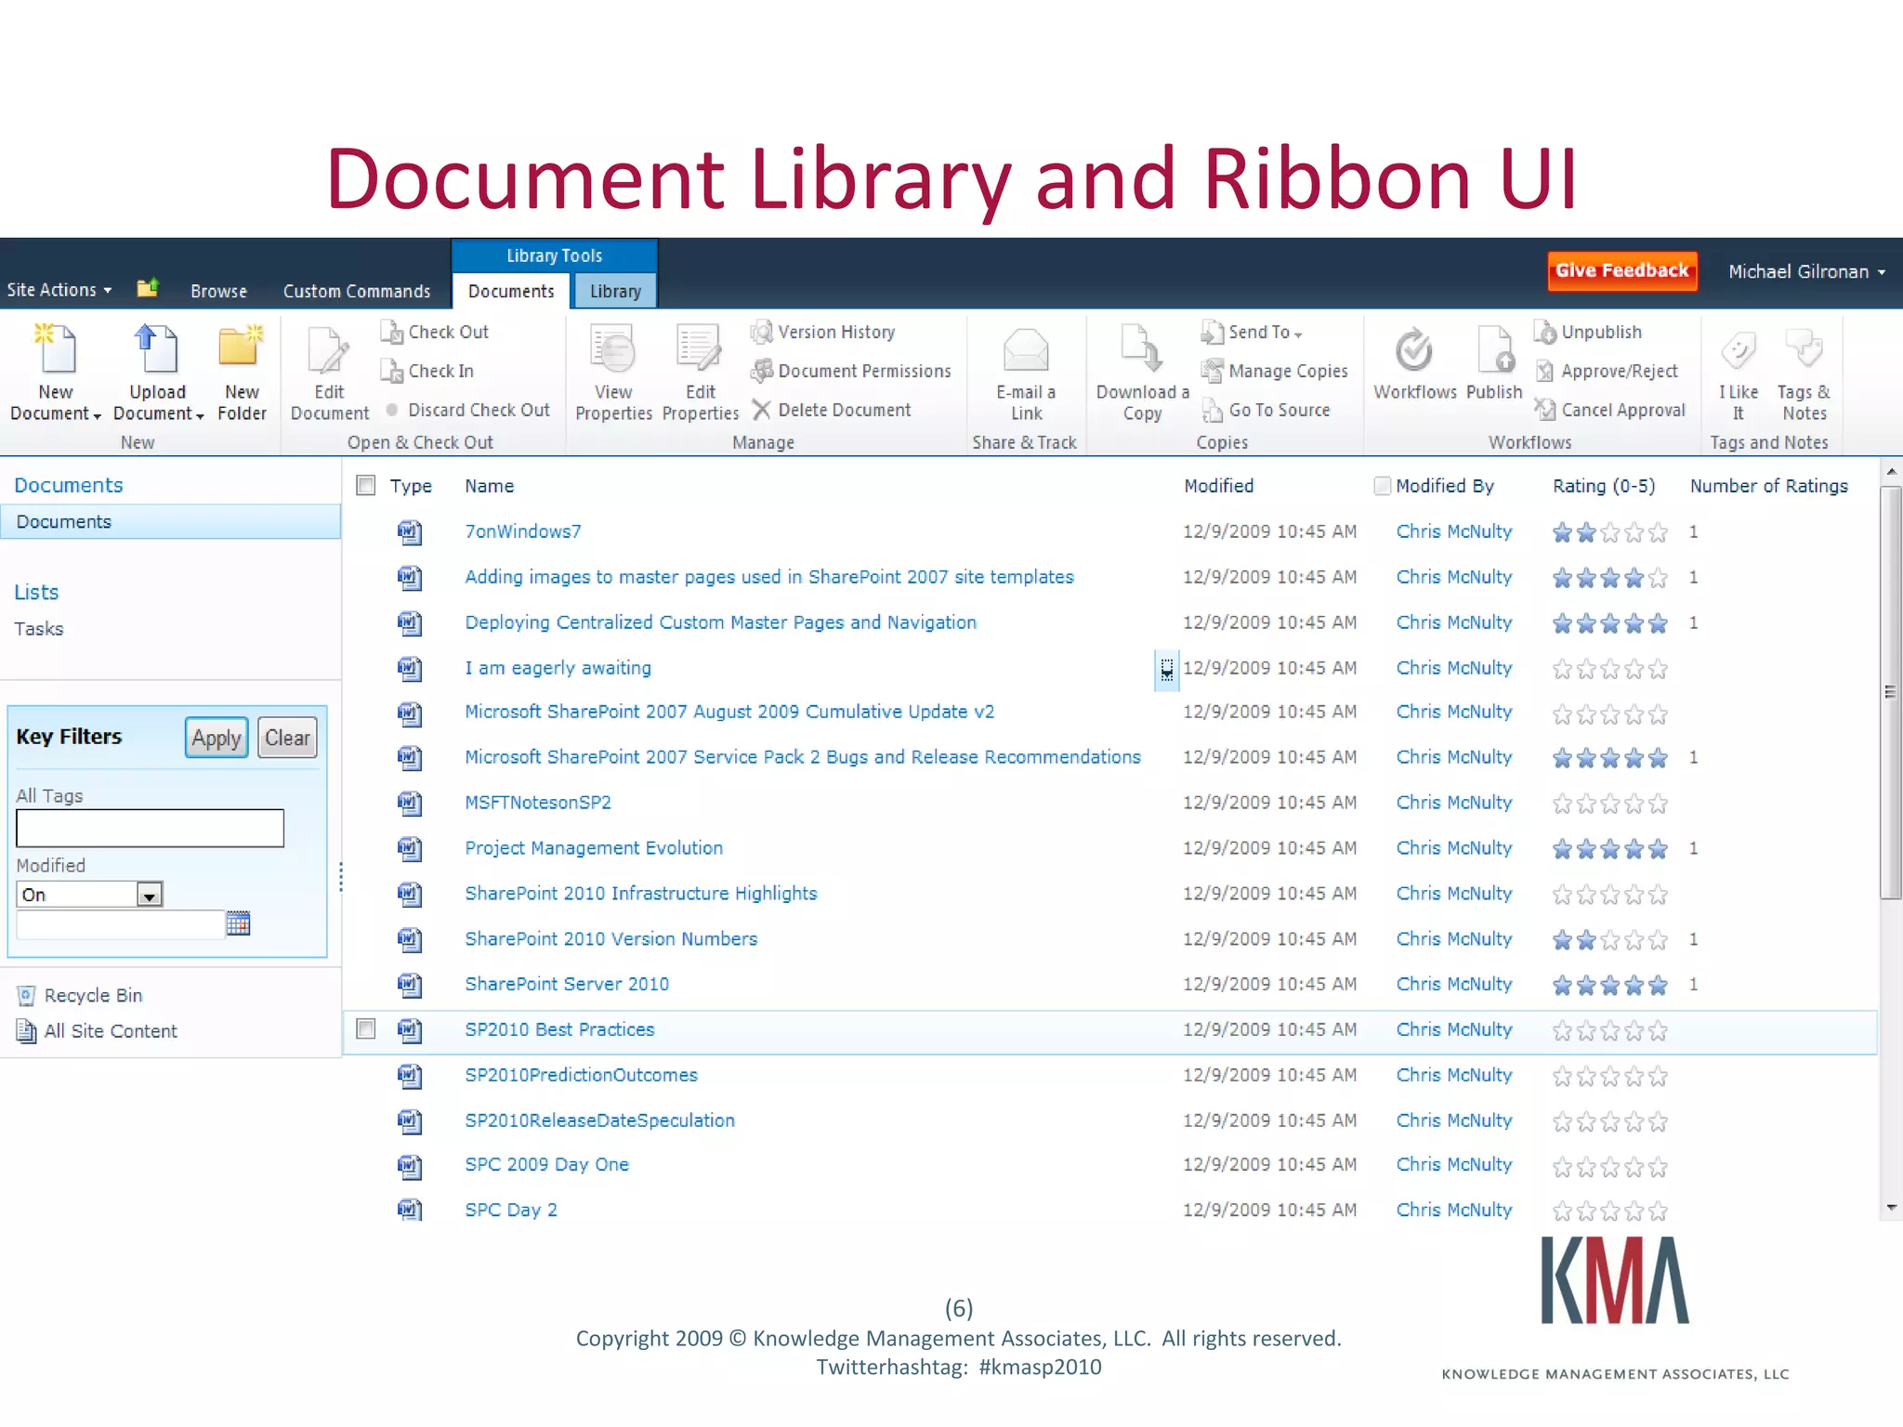Viewport: 1903px width, 1427px height.
Task: Open item menu for I am eagerly awaiting
Action: click(x=1166, y=670)
